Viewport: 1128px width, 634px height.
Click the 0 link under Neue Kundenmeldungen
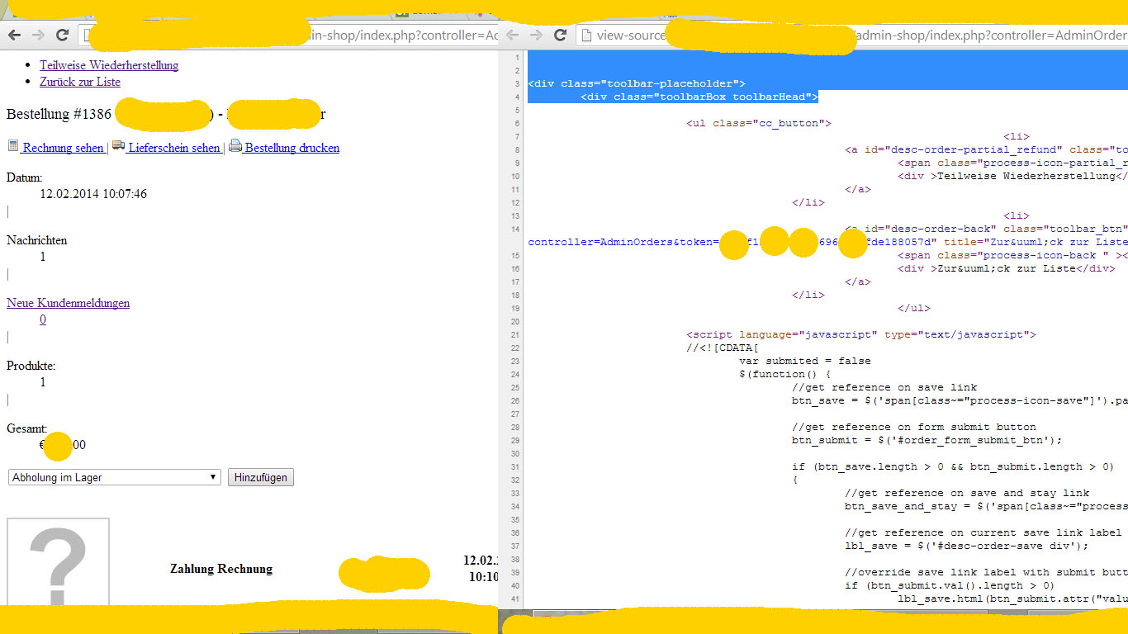[x=43, y=319]
